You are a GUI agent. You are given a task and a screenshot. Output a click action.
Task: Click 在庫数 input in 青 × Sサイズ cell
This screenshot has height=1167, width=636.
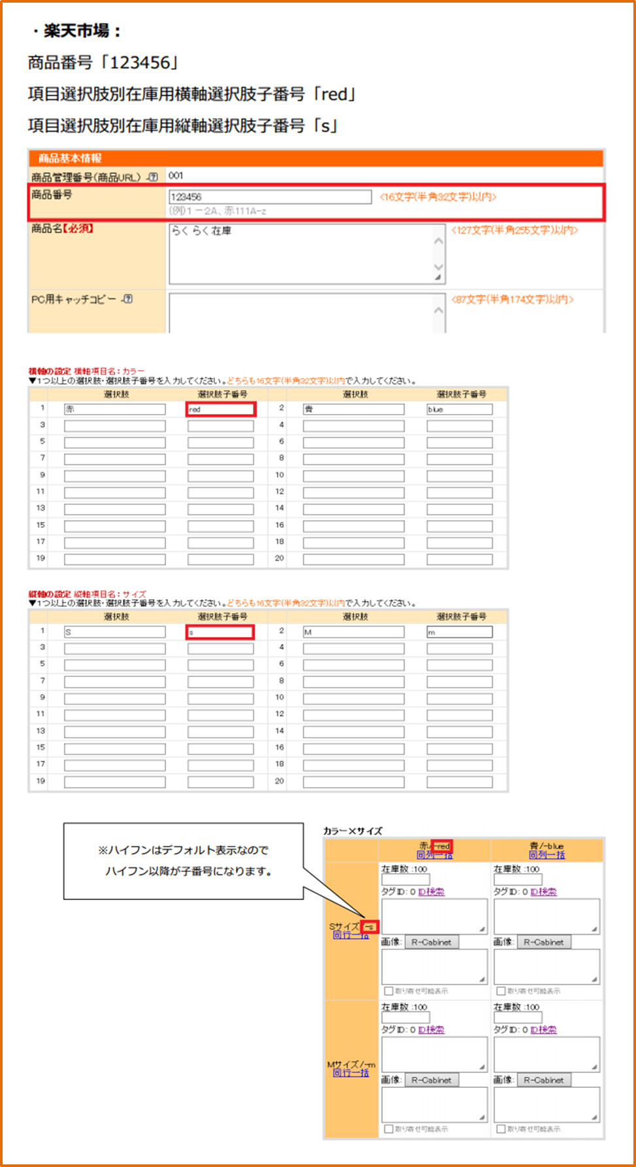(518, 880)
